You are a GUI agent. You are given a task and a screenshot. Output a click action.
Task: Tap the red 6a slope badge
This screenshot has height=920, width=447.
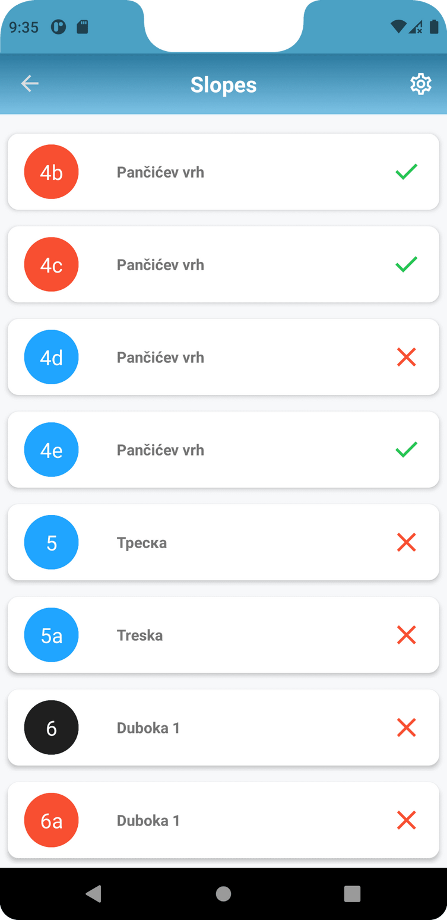coord(51,820)
